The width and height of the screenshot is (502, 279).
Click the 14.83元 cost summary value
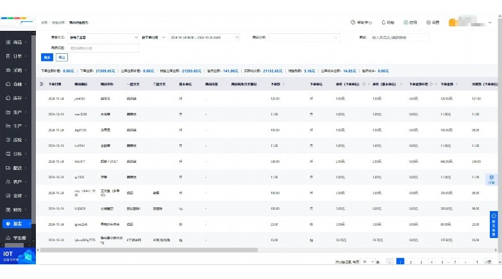click(x=349, y=71)
